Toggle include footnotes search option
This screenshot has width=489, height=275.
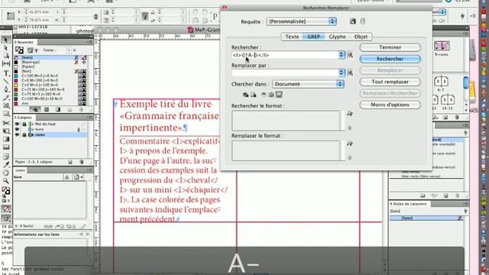279,95
